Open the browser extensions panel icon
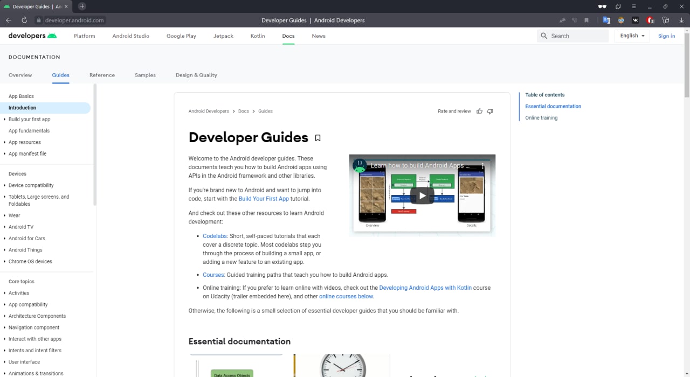The image size is (690, 377). pos(666,20)
